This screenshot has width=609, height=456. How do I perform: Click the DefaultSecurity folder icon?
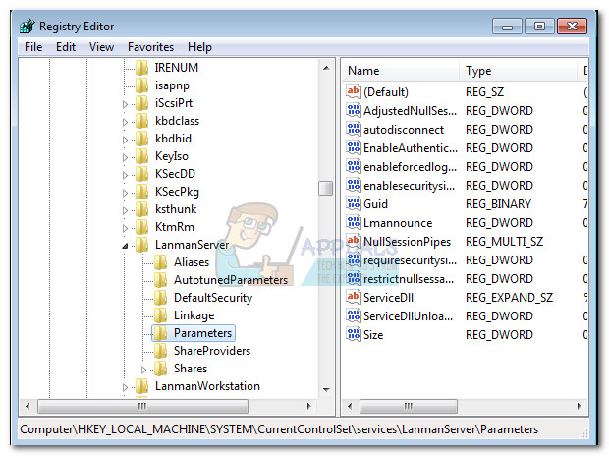pyautogui.click(x=161, y=298)
